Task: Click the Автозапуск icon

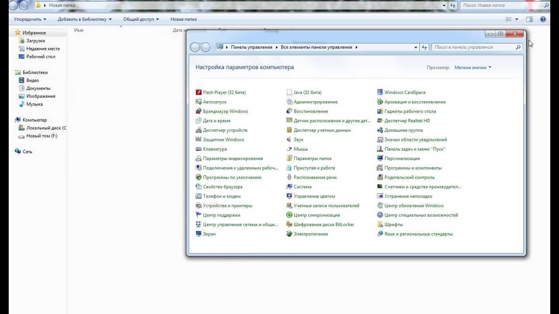Action: [199, 102]
